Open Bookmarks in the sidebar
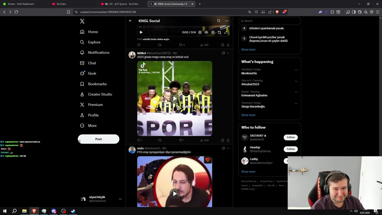The image size is (382, 215). pos(93,84)
